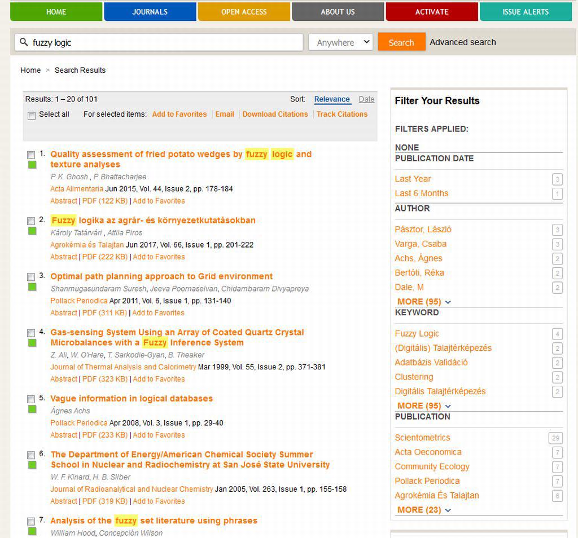
Task: Click the Home breadcrumb link
Action: click(x=30, y=70)
